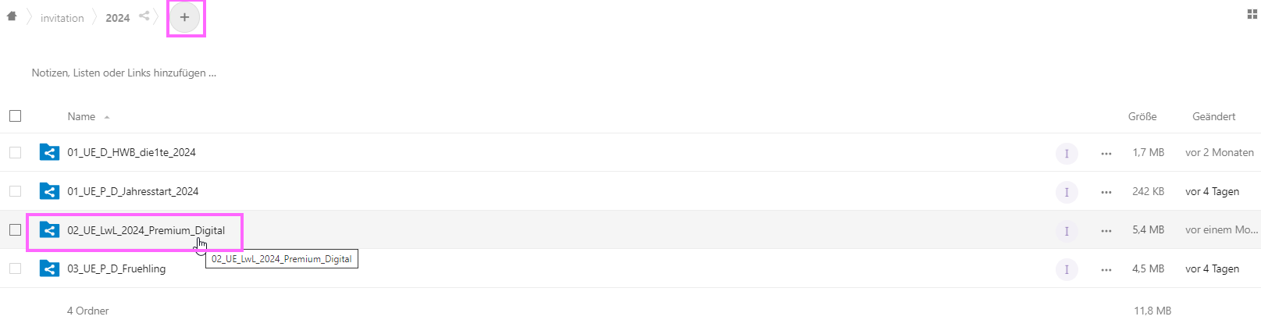Open more actions for 01_UE_D_HWB_die1te_2024
1261x334 pixels.
coord(1106,154)
